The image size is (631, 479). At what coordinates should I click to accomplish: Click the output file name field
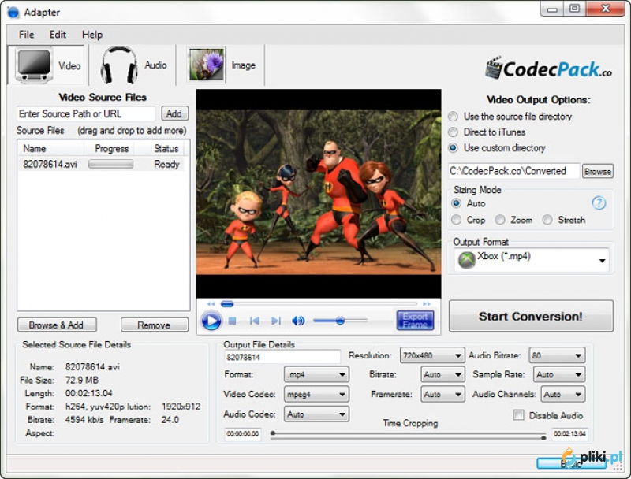pos(282,357)
